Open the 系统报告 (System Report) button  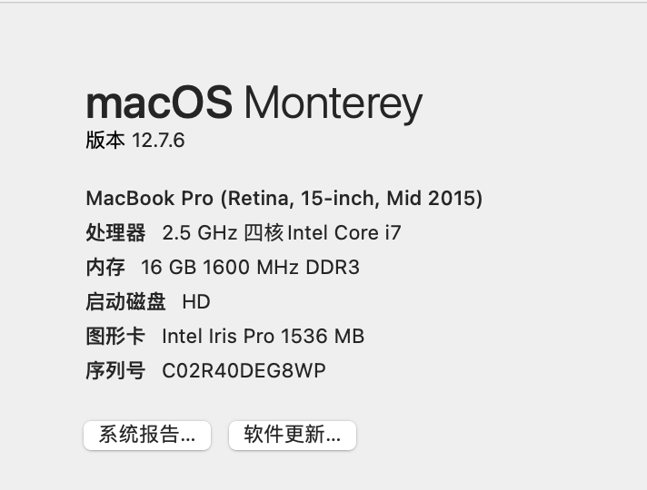tap(146, 435)
